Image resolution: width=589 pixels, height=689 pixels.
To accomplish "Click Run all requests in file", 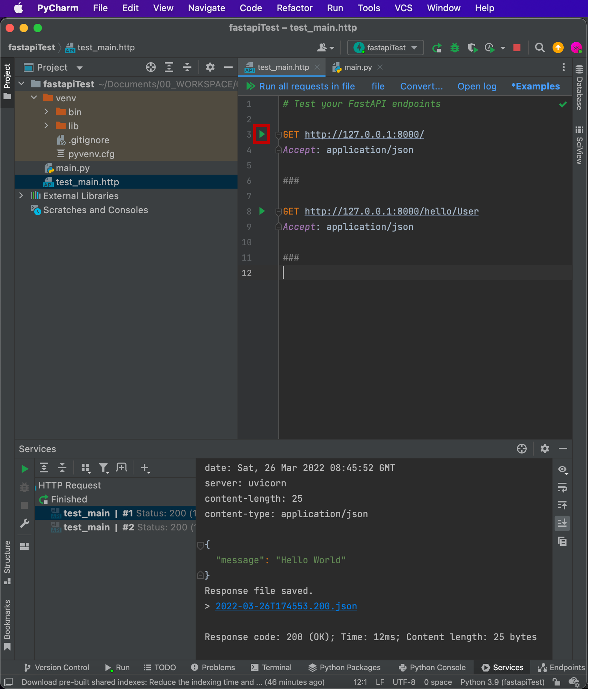I will pyautogui.click(x=307, y=87).
